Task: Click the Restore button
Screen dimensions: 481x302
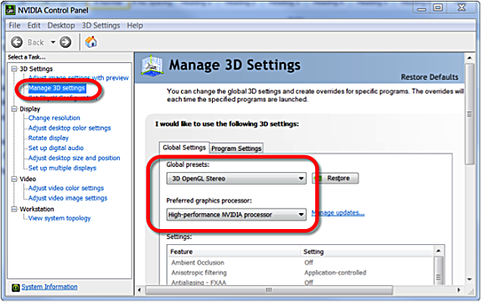Action: pos(335,178)
